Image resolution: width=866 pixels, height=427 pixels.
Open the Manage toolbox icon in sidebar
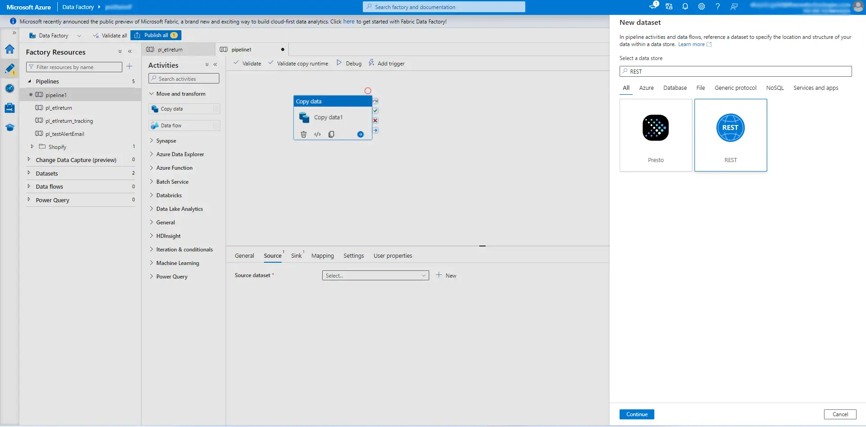(x=9, y=108)
